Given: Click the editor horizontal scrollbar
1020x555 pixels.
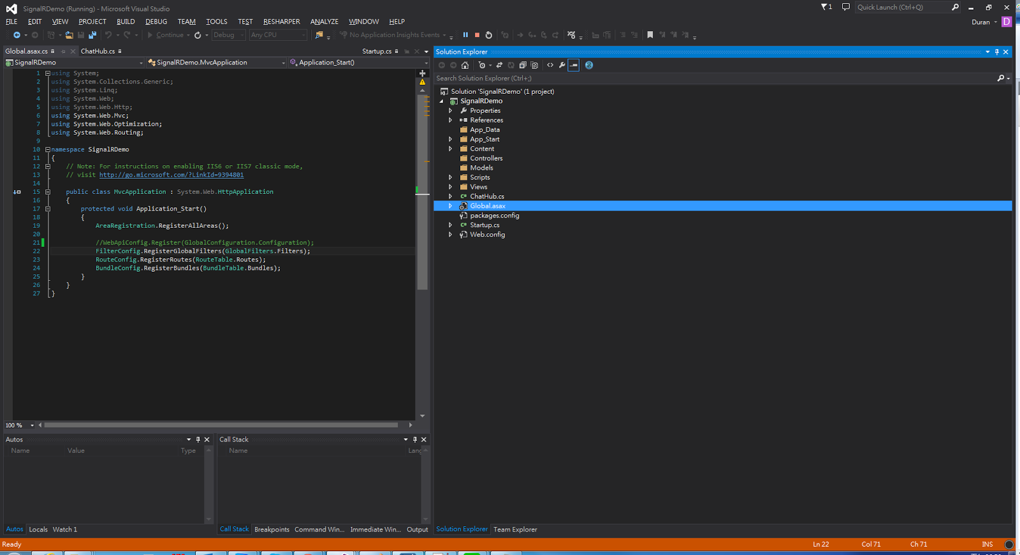Looking at the screenshot, I should point(221,425).
